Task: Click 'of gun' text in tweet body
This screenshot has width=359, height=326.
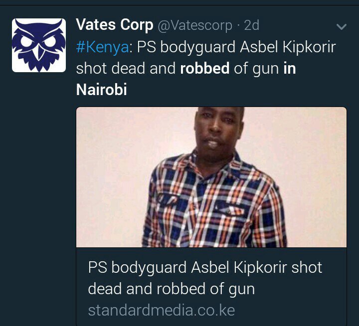Action: coord(256,69)
